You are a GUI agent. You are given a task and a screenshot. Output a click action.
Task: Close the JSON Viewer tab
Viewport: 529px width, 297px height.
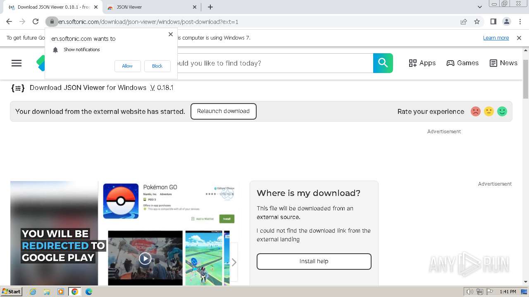[x=195, y=7]
